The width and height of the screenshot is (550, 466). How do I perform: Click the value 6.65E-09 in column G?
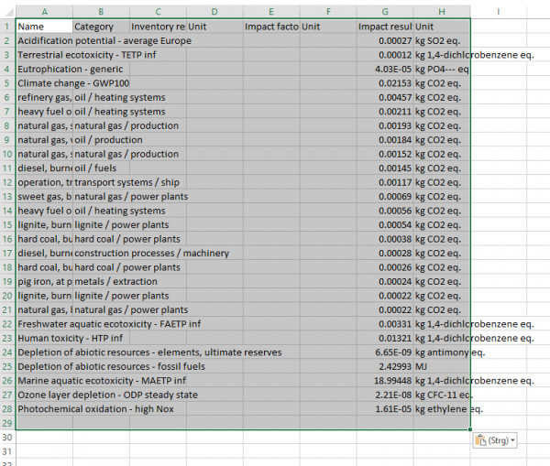point(385,352)
